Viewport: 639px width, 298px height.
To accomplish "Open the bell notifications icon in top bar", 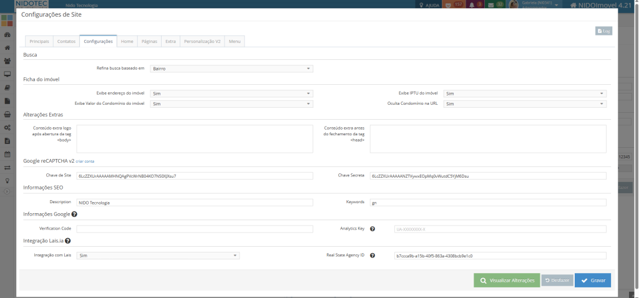I will (x=472, y=5).
